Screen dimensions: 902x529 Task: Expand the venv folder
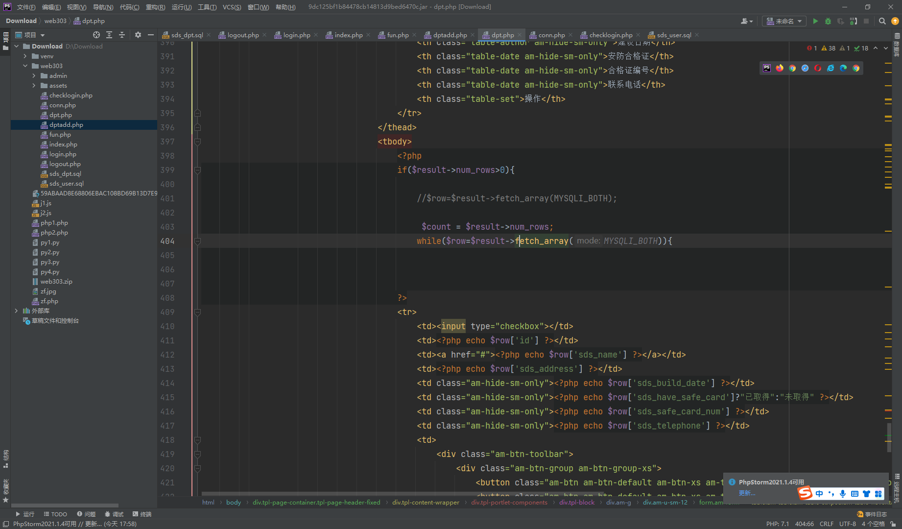25,56
